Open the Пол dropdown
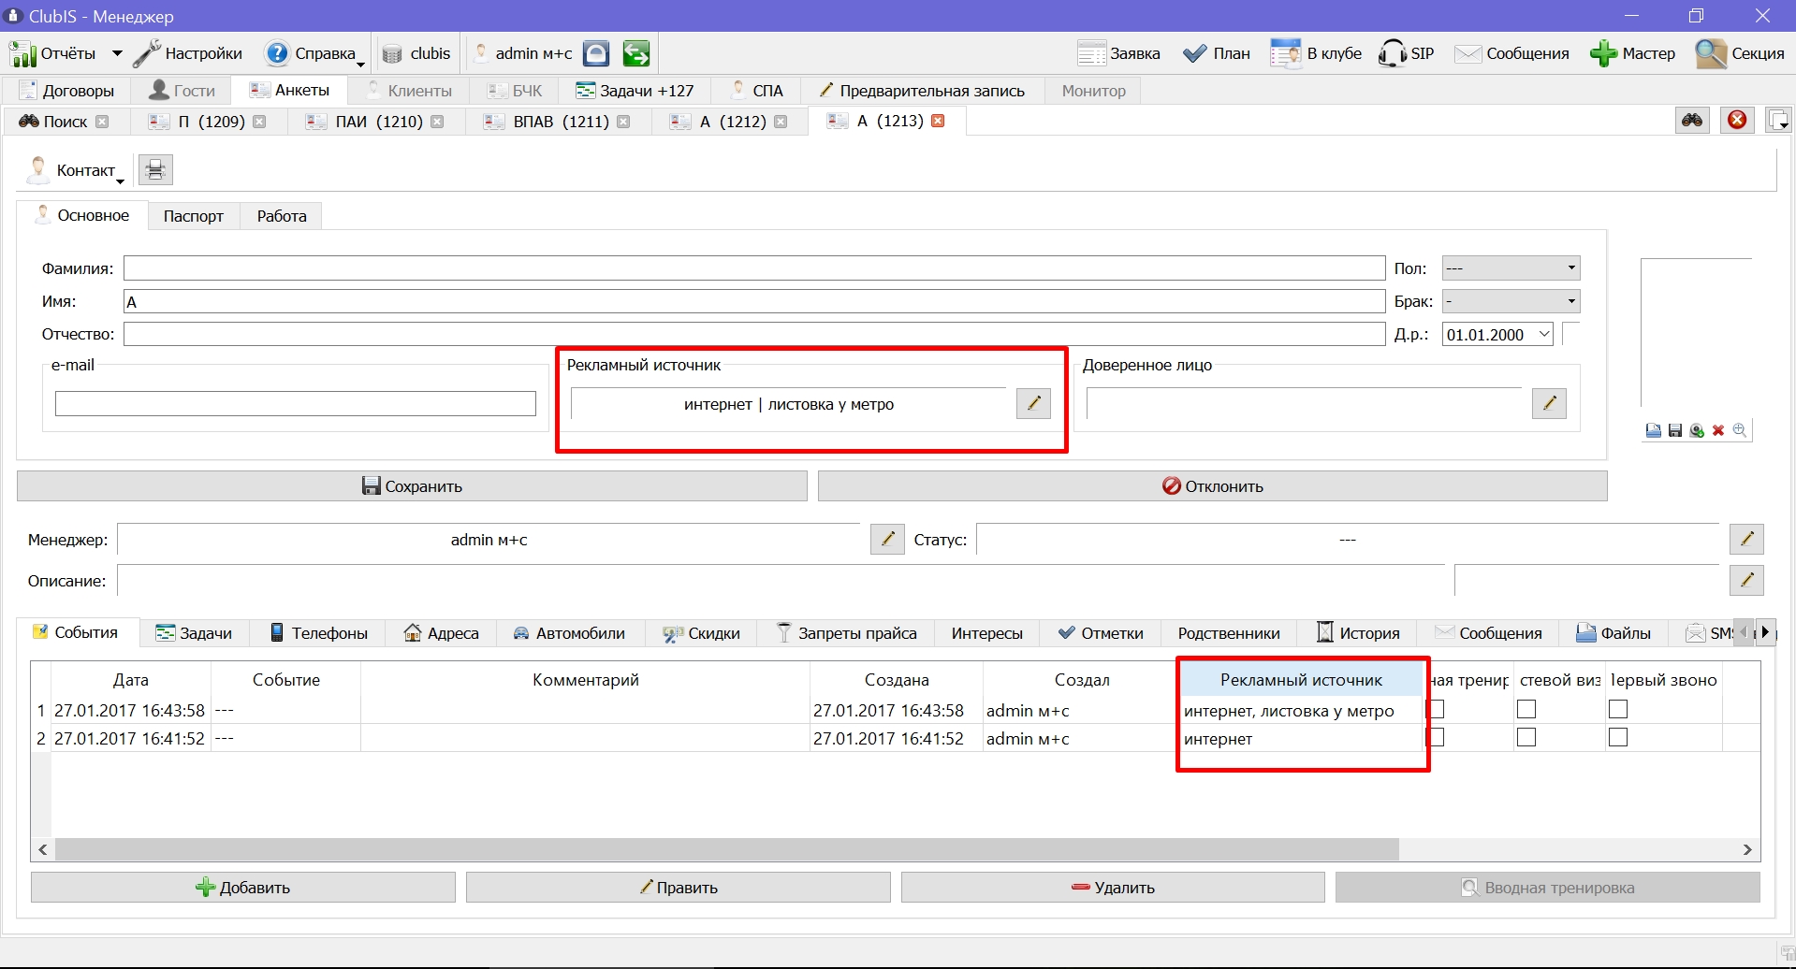1796x969 pixels. (1511, 268)
